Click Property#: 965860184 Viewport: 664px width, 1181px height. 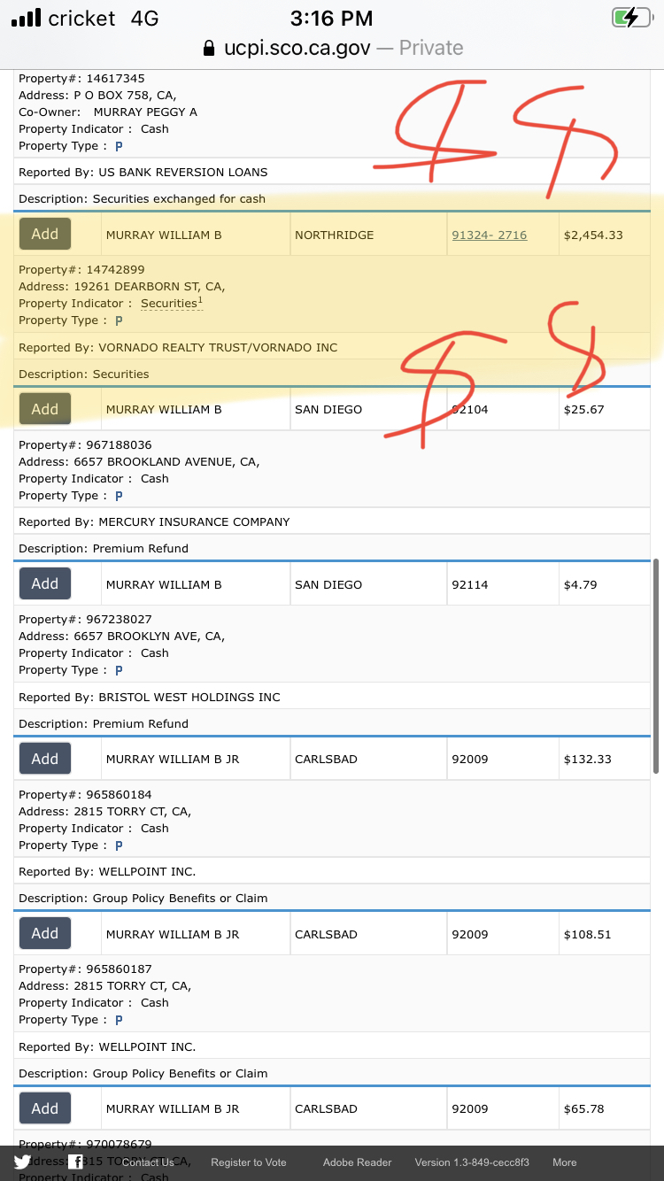(85, 794)
